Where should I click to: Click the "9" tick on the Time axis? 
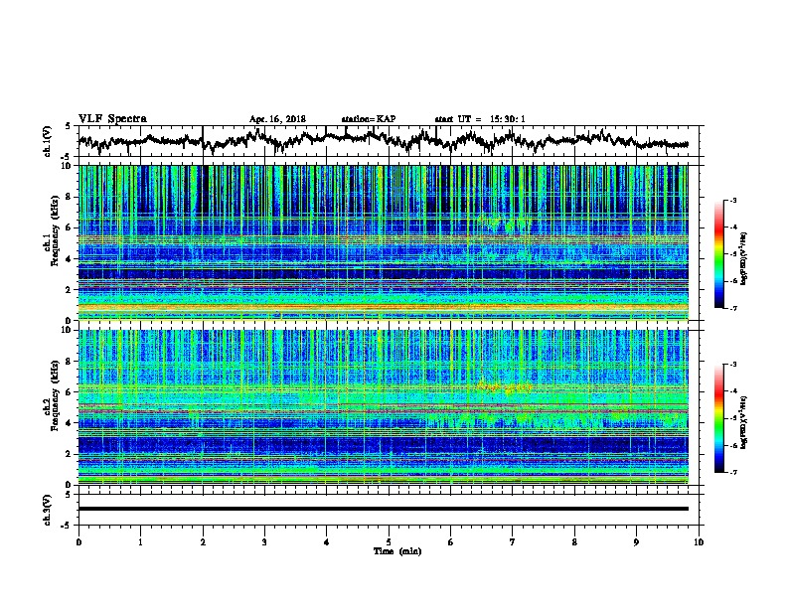pos(636,542)
